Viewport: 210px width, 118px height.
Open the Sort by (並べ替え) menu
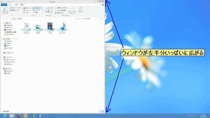pos(47,10)
